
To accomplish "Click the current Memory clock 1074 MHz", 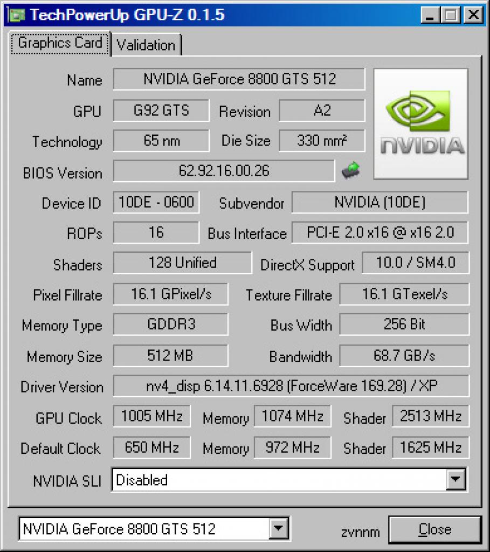I will point(293,416).
